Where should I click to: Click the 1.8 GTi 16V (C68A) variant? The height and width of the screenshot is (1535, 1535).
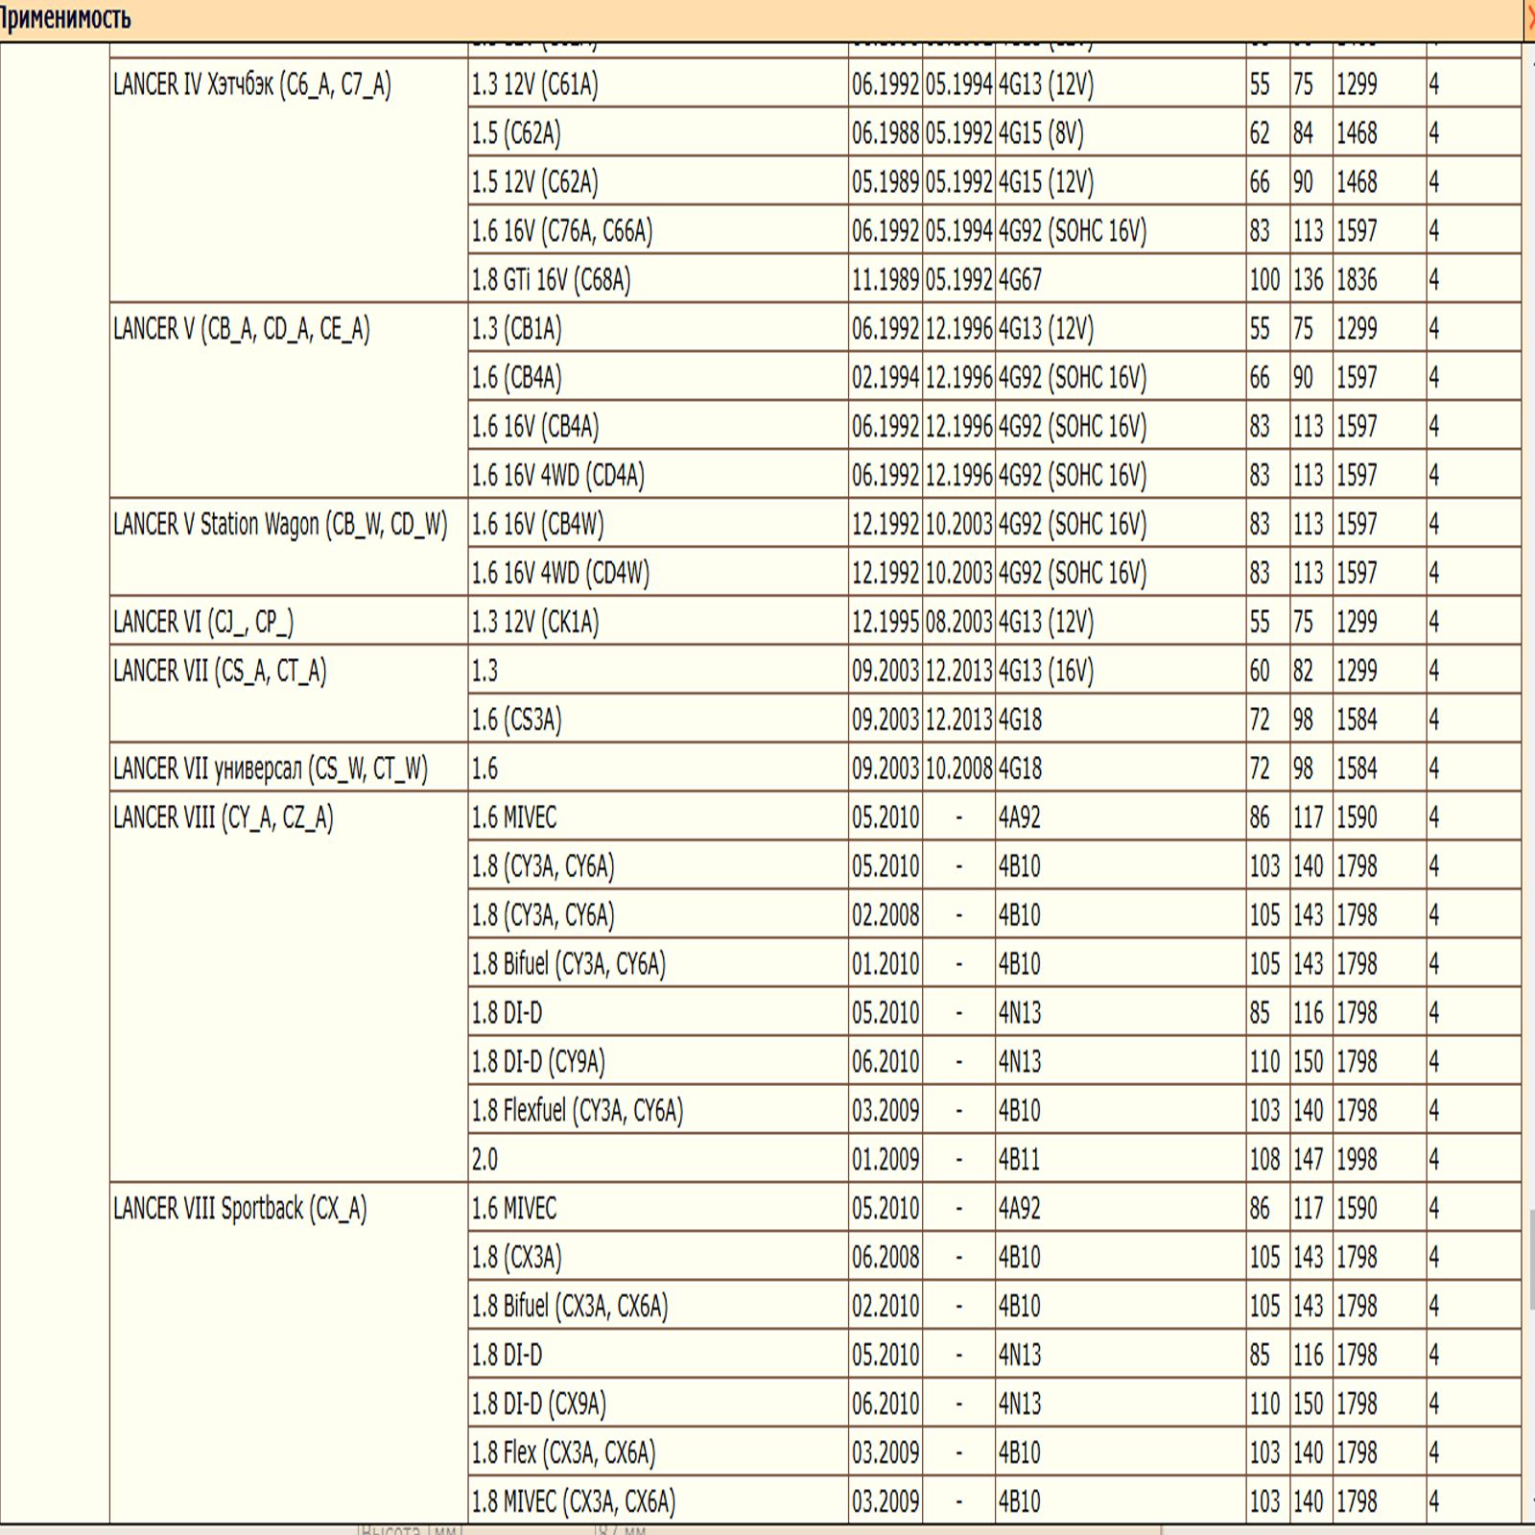(x=551, y=280)
